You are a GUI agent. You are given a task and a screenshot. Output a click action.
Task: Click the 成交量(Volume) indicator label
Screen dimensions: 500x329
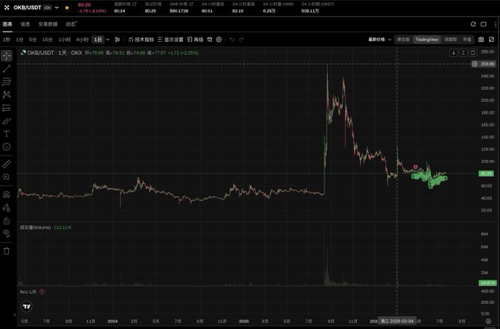click(x=35, y=228)
